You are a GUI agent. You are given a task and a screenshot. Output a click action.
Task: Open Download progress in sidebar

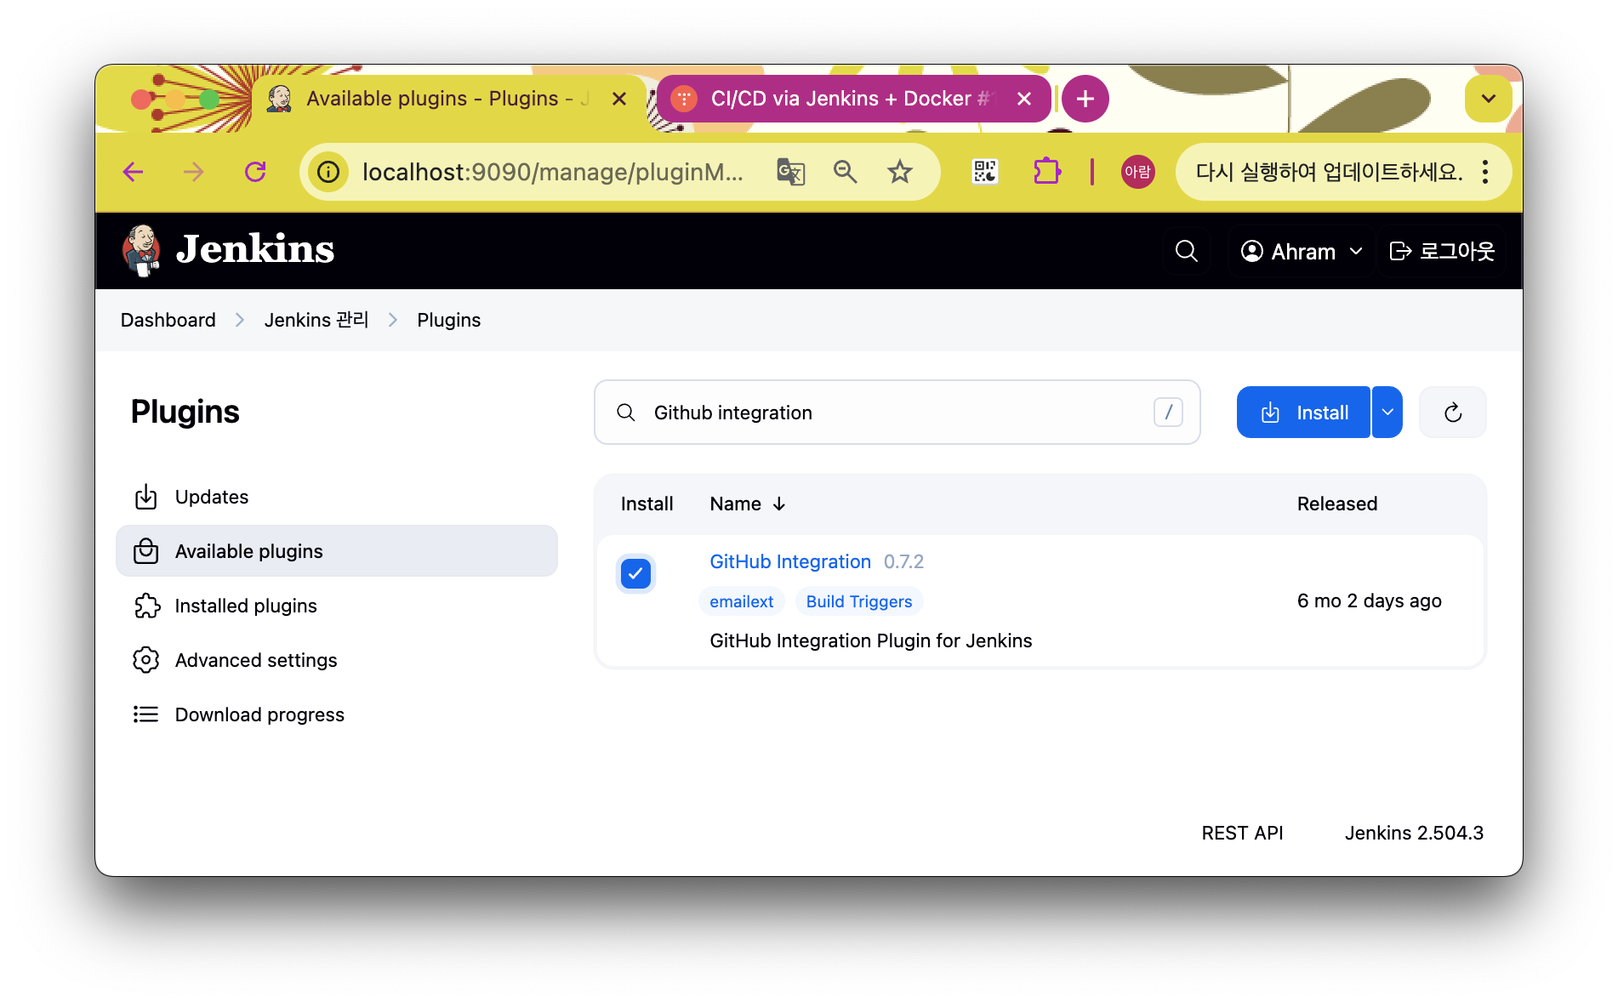point(337,714)
